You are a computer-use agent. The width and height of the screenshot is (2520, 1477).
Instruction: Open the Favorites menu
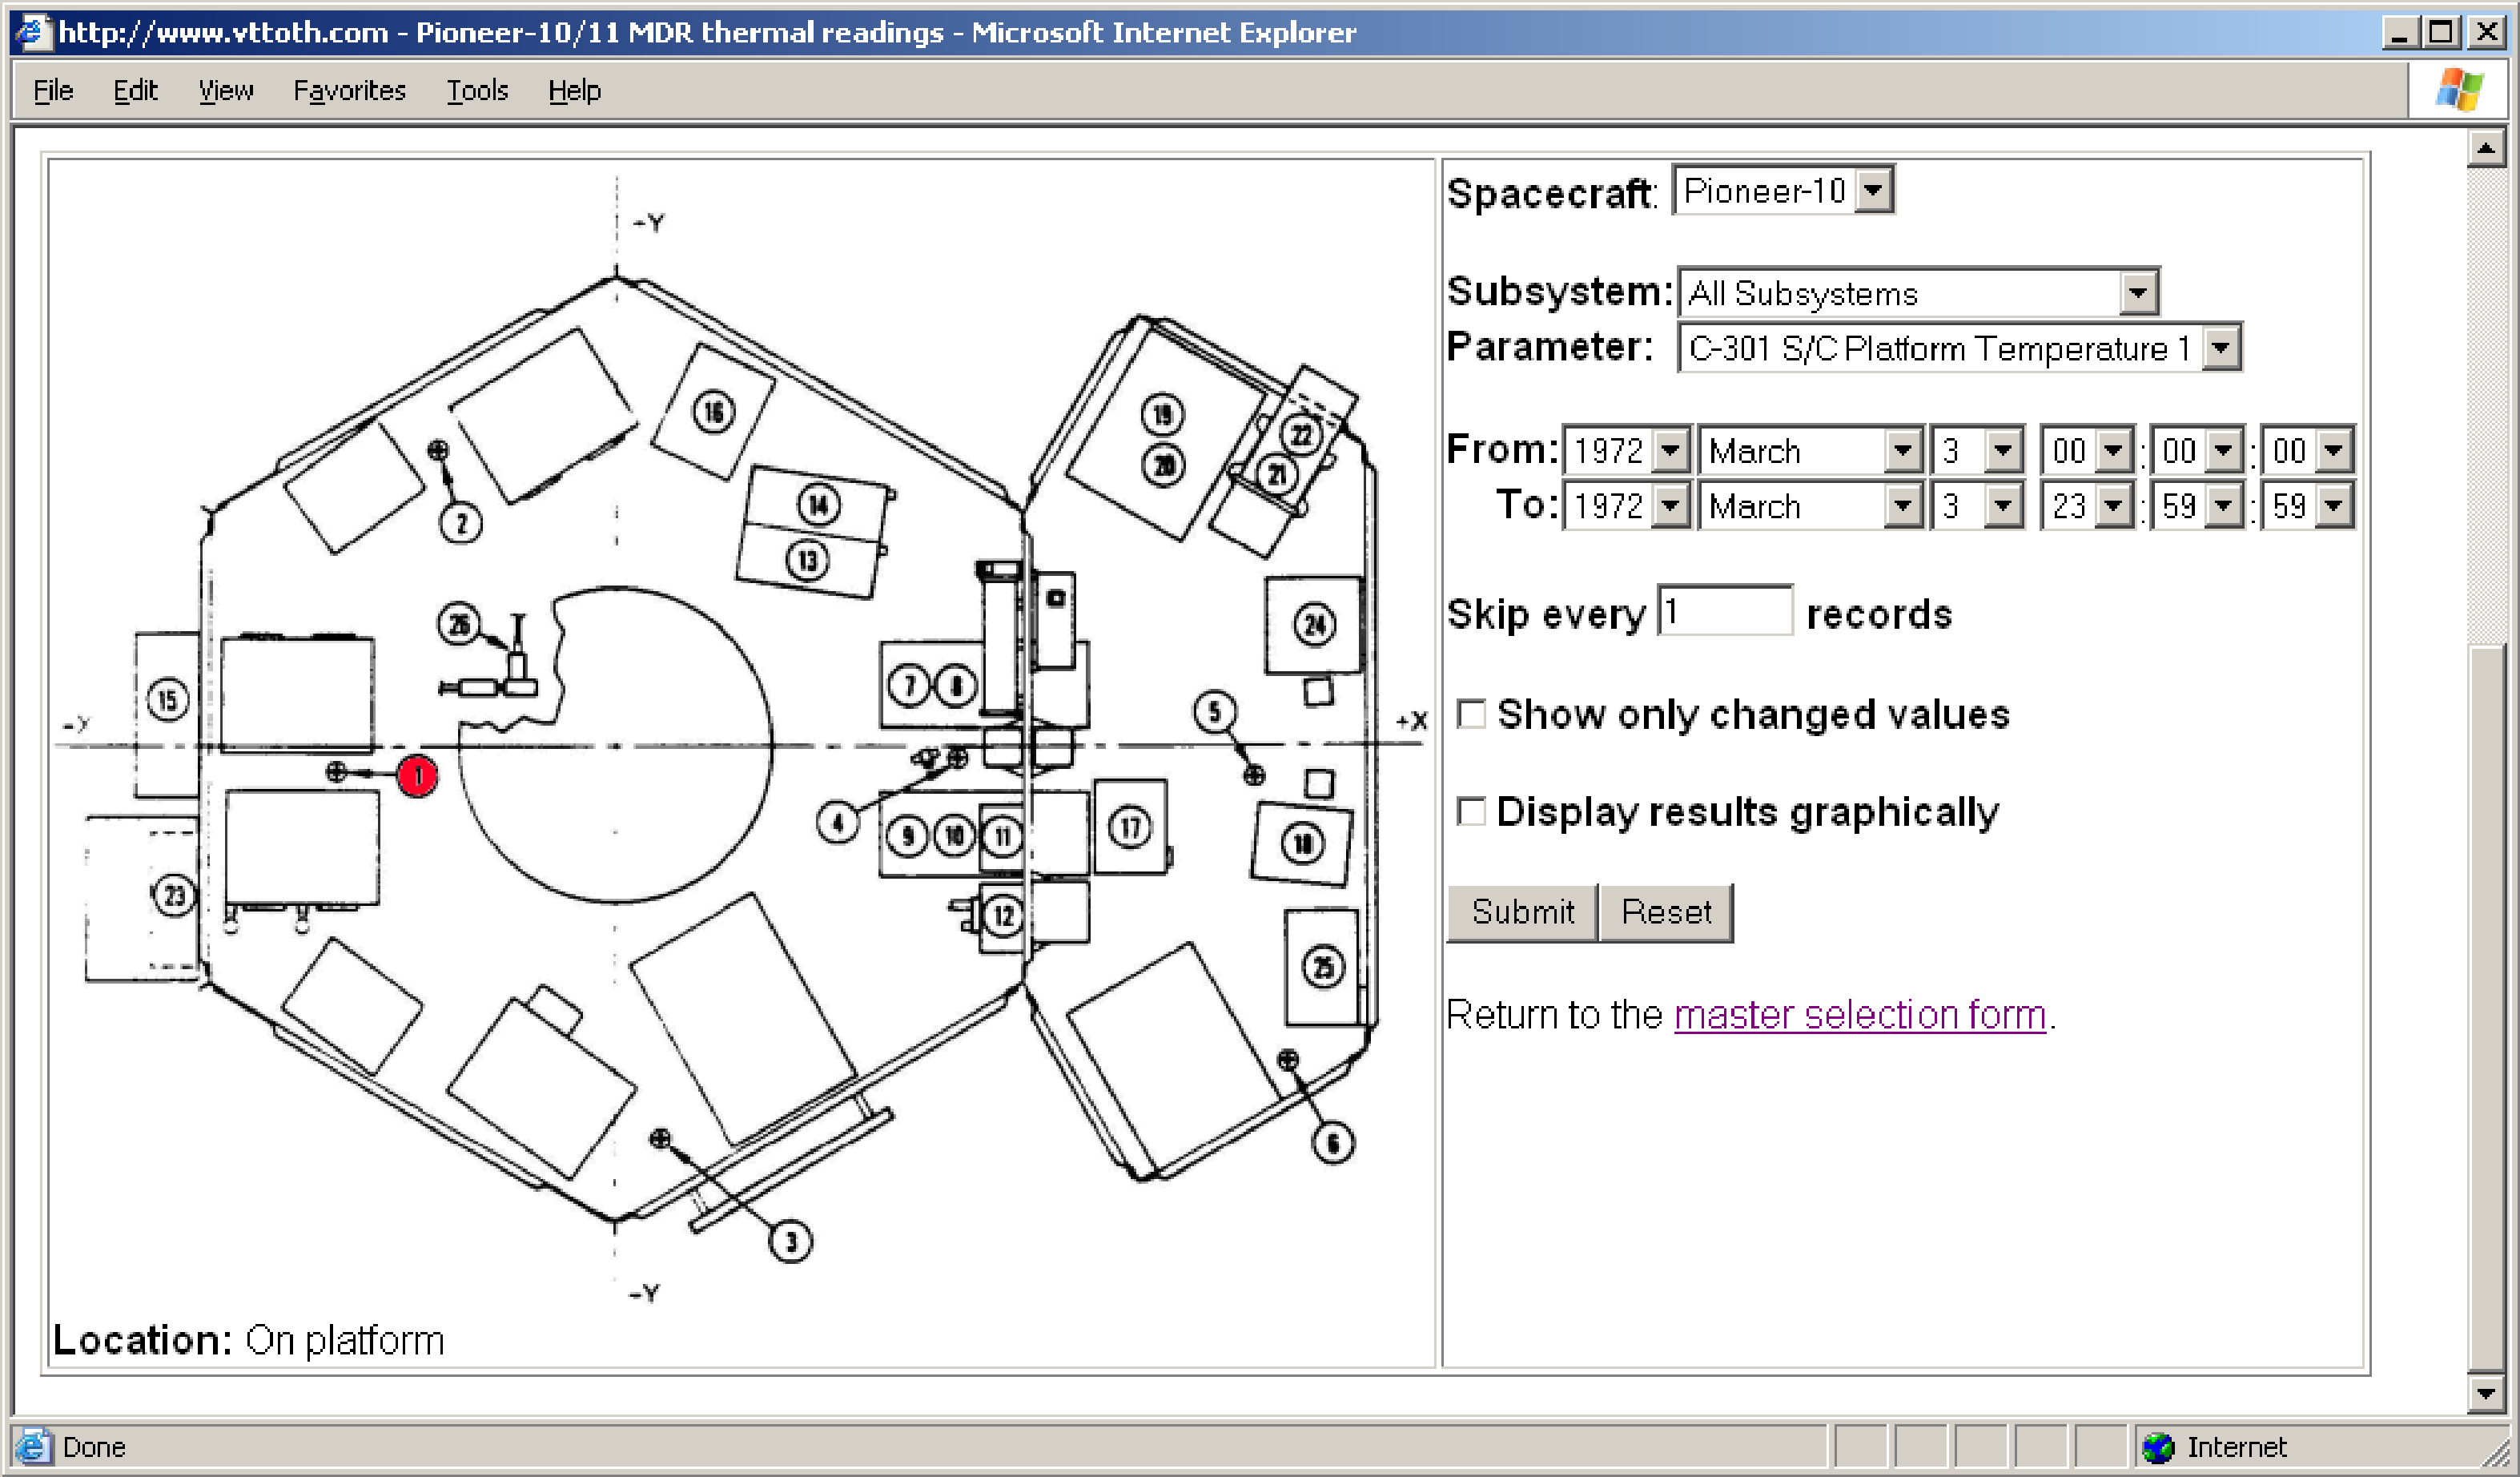pyautogui.click(x=349, y=91)
